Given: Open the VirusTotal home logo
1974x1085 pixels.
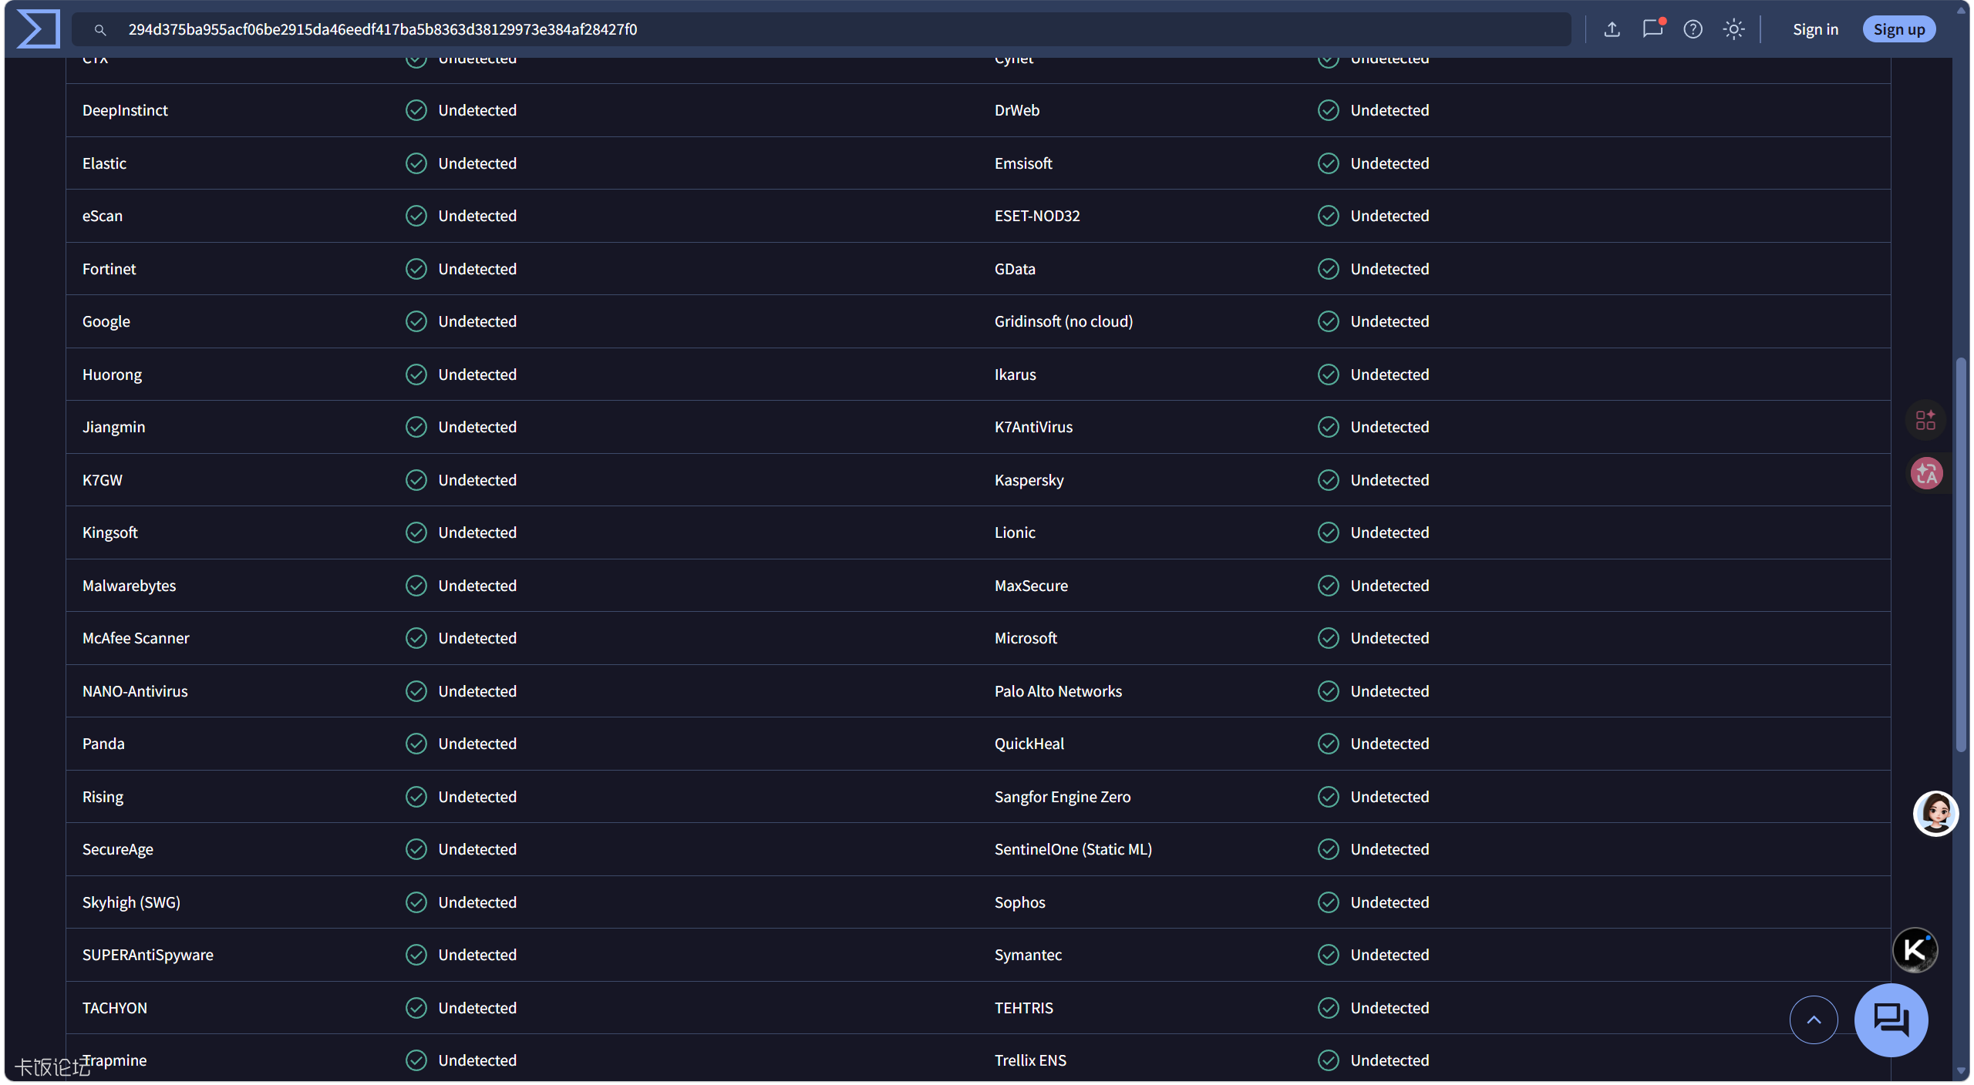Looking at the screenshot, I should 39,29.
